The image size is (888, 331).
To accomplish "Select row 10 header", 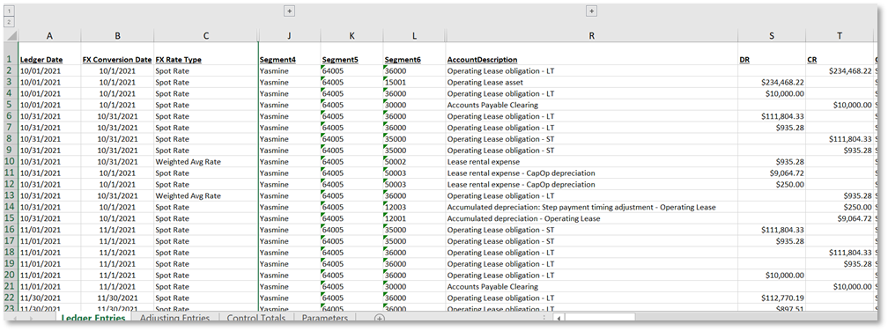I will 11,162.
